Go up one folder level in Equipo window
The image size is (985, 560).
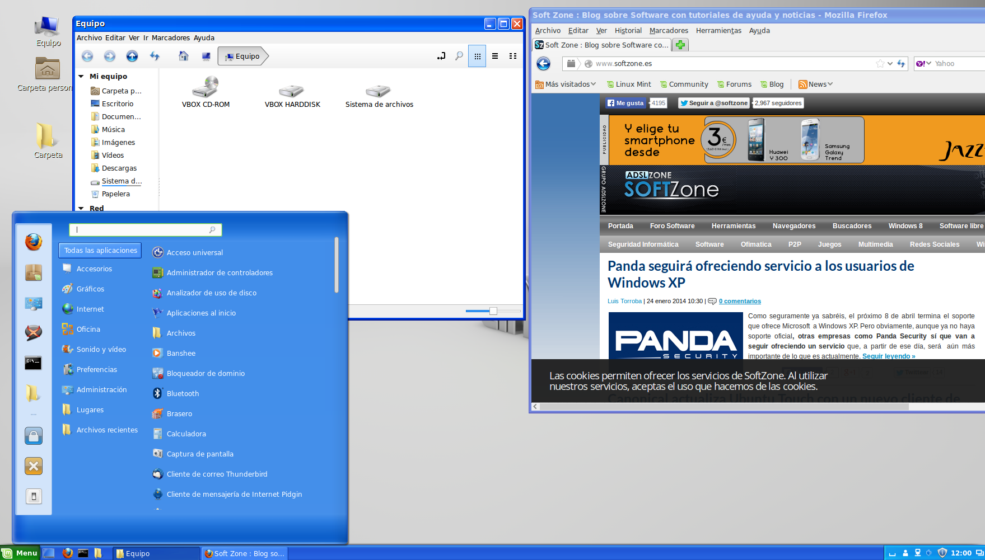click(132, 56)
